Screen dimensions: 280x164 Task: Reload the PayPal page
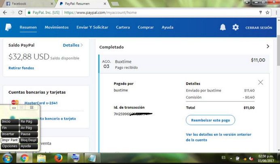(20, 12)
